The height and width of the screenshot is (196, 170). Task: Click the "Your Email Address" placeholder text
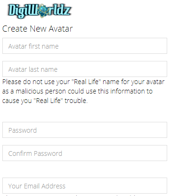(x=37, y=186)
